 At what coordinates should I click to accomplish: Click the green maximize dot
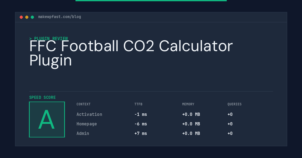32,17
